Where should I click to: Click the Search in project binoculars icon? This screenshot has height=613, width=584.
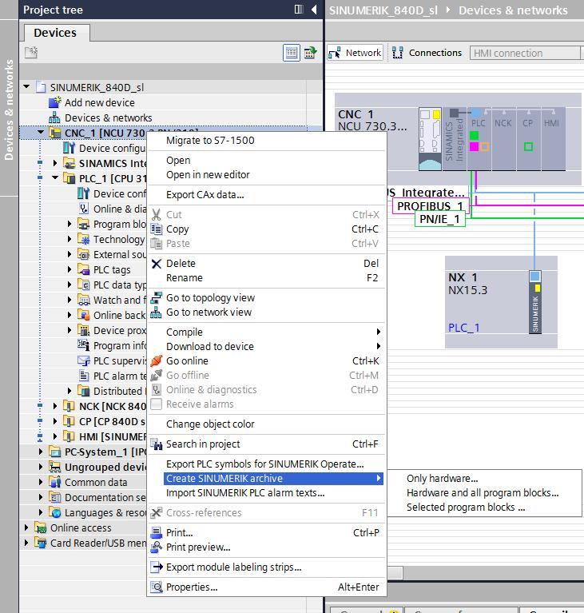[157, 444]
